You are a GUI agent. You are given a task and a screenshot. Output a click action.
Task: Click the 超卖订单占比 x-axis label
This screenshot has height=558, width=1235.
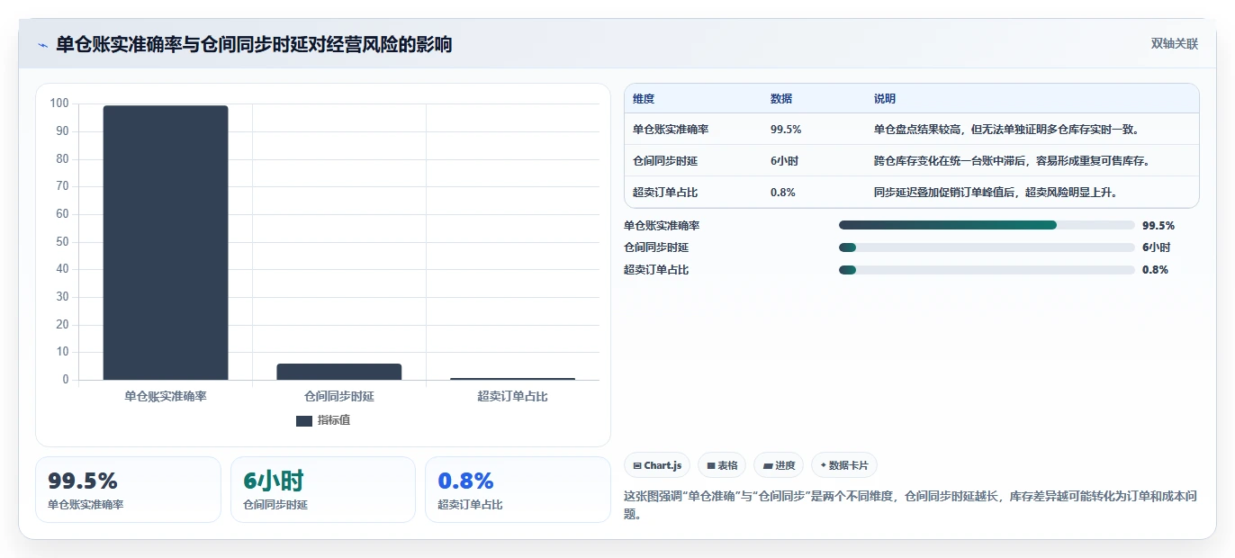(x=513, y=396)
